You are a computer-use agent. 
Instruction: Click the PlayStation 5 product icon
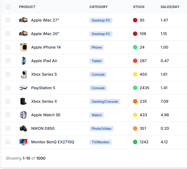pos(23,88)
